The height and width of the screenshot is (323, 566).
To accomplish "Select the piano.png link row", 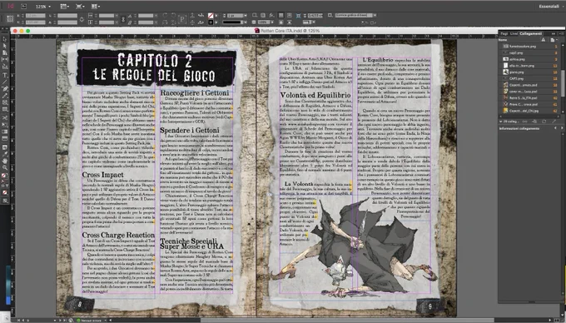I will (530, 72).
